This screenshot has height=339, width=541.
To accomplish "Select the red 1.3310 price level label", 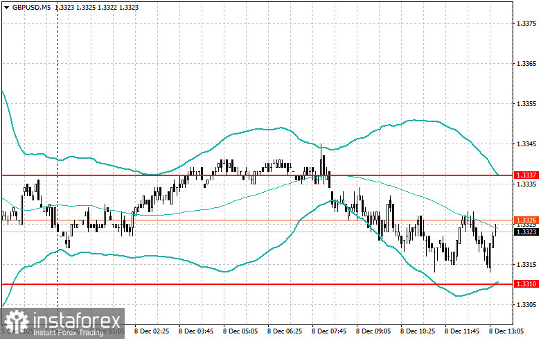I will (x=526, y=284).
